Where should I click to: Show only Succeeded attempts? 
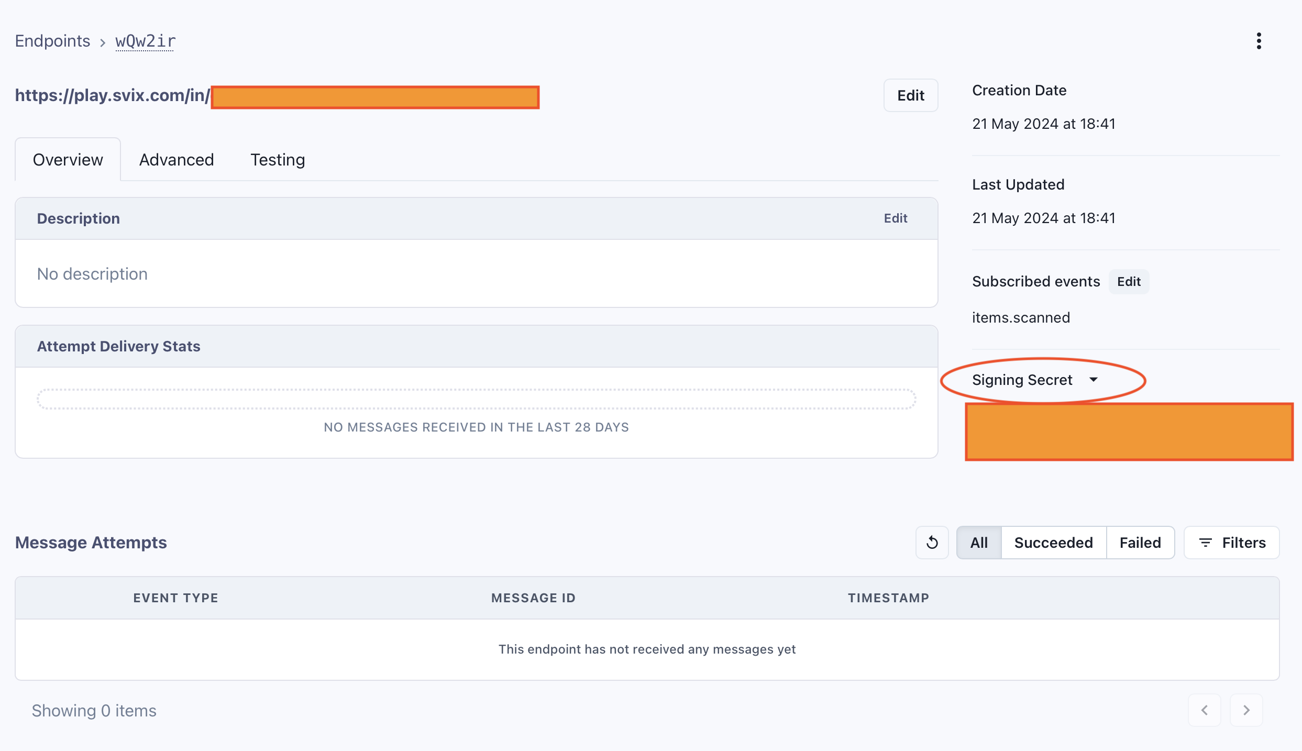pos(1053,543)
